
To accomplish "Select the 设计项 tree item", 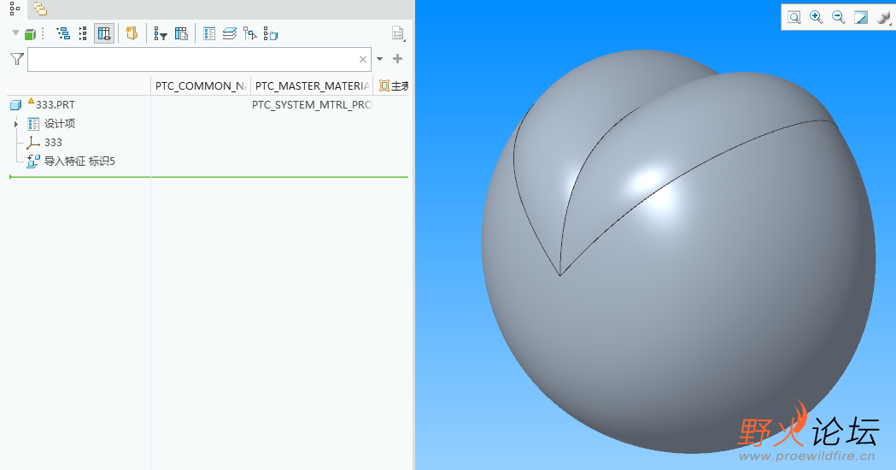I will coord(60,124).
